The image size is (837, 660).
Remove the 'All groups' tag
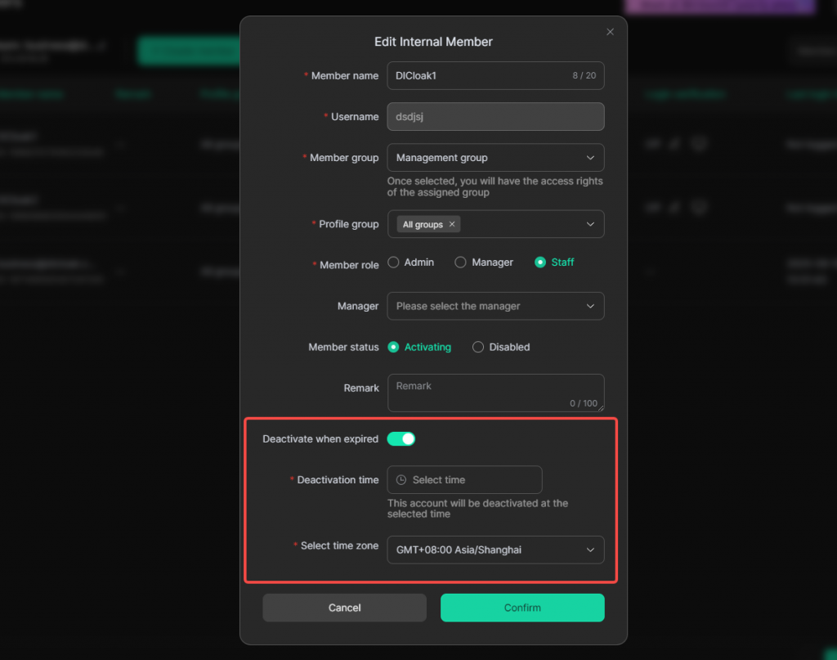(x=452, y=224)
